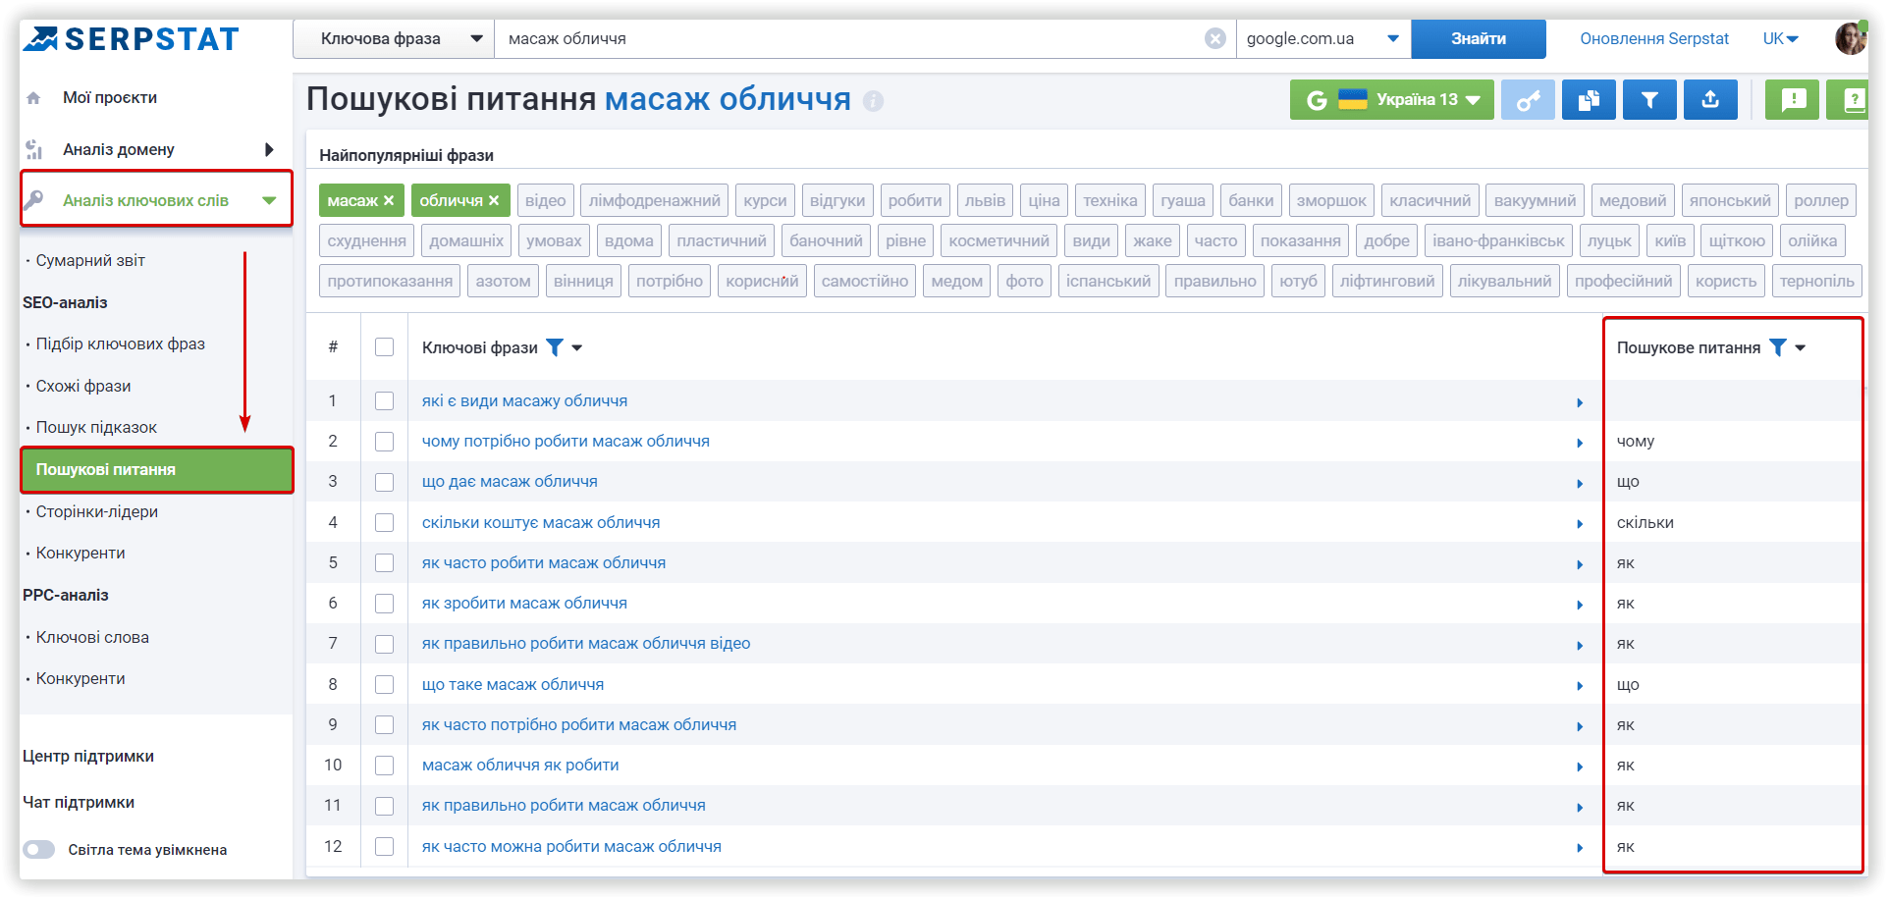Open filter icon in Пошукове питання column
Viewport: 1888px width, 899px height.
coord(1778,347)
